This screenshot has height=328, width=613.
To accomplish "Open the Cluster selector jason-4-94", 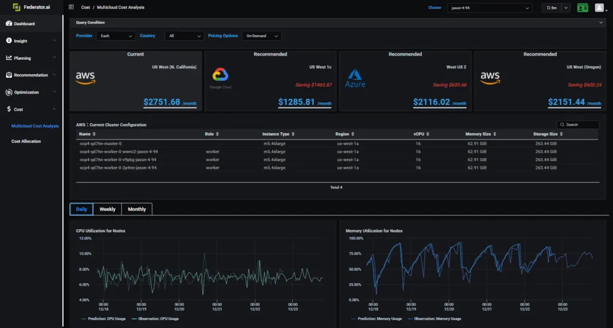I will [x=490, y=8].
